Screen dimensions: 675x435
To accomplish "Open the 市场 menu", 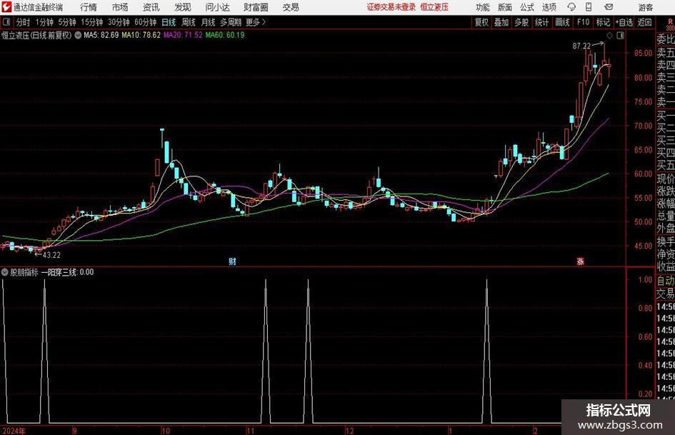I will pos(120,7).
